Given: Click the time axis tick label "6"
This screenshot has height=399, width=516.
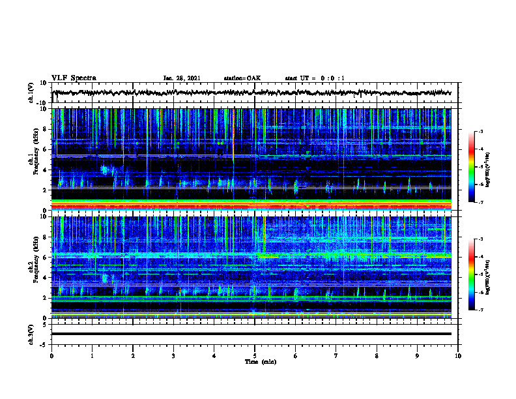Looking at the screenshot, I should point(296,356).
